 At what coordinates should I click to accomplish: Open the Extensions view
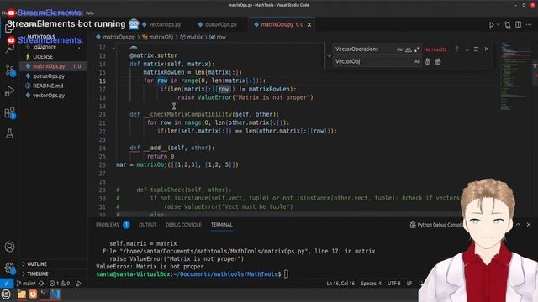point(9,112)
